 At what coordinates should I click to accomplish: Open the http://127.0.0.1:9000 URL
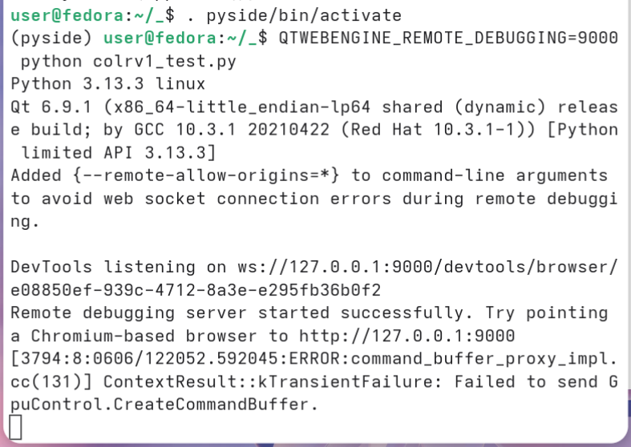[407, 335]
